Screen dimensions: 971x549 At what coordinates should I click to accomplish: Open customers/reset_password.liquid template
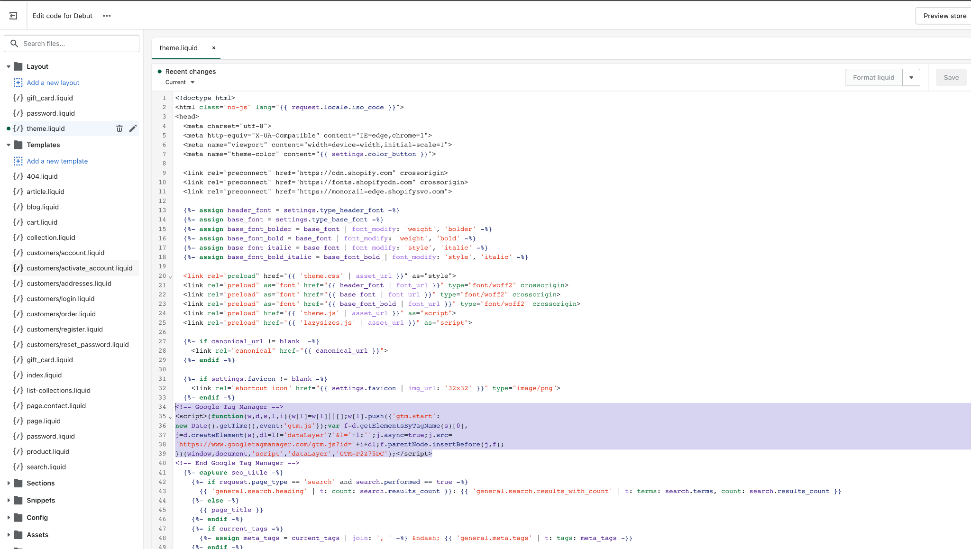point(78,345)
